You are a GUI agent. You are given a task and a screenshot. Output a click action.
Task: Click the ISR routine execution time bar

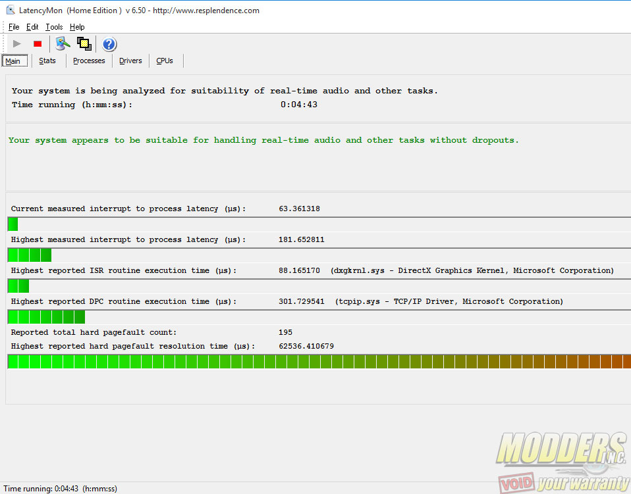click(319, 285)
